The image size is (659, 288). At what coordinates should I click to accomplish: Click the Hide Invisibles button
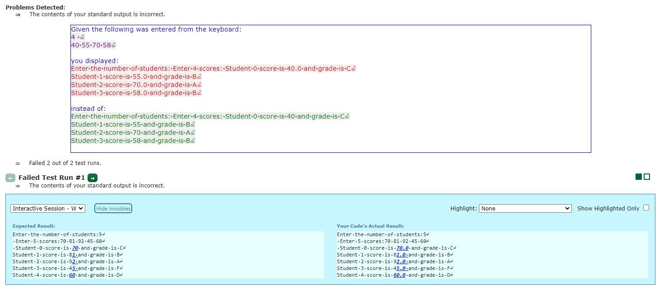pos(113,208)
